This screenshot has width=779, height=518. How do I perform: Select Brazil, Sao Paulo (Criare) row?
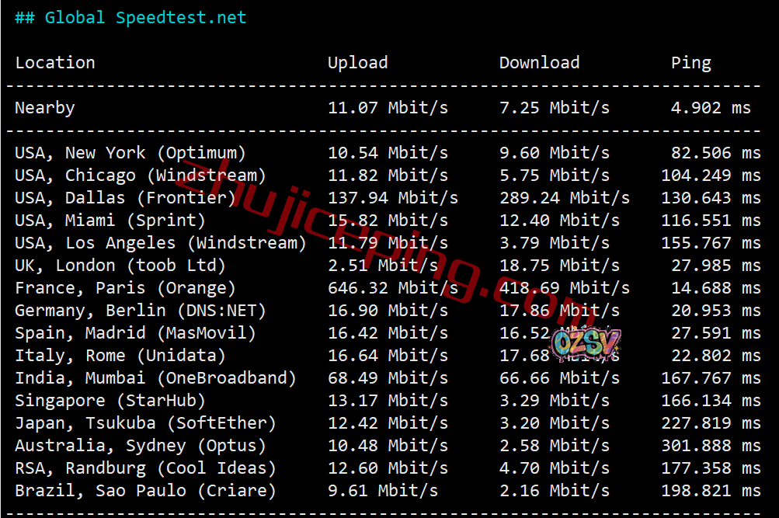[388, 491]
